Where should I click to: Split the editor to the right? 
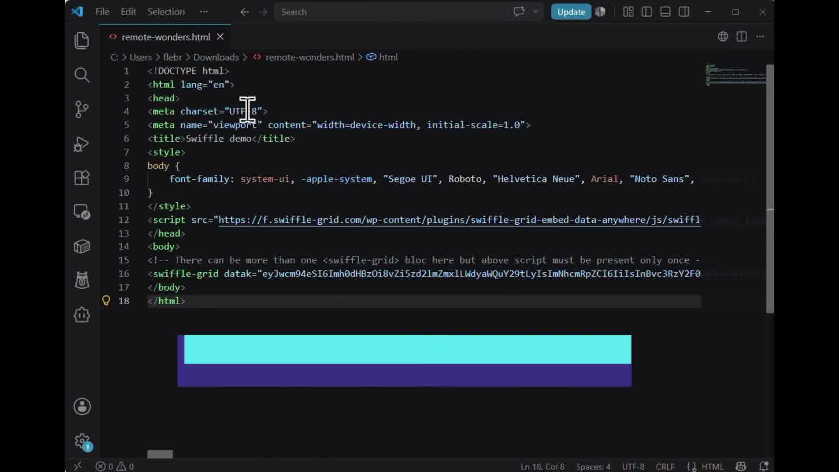coord(742,37)
